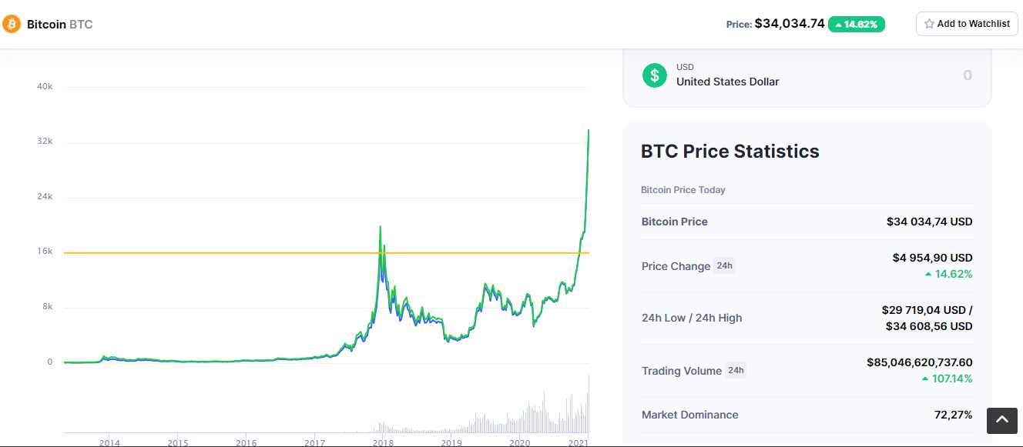Image resolution: width=1023 pixels, height=447 pixels.
Task: Click the 2014 year label on chart
Action: click(x=109, y=442)
